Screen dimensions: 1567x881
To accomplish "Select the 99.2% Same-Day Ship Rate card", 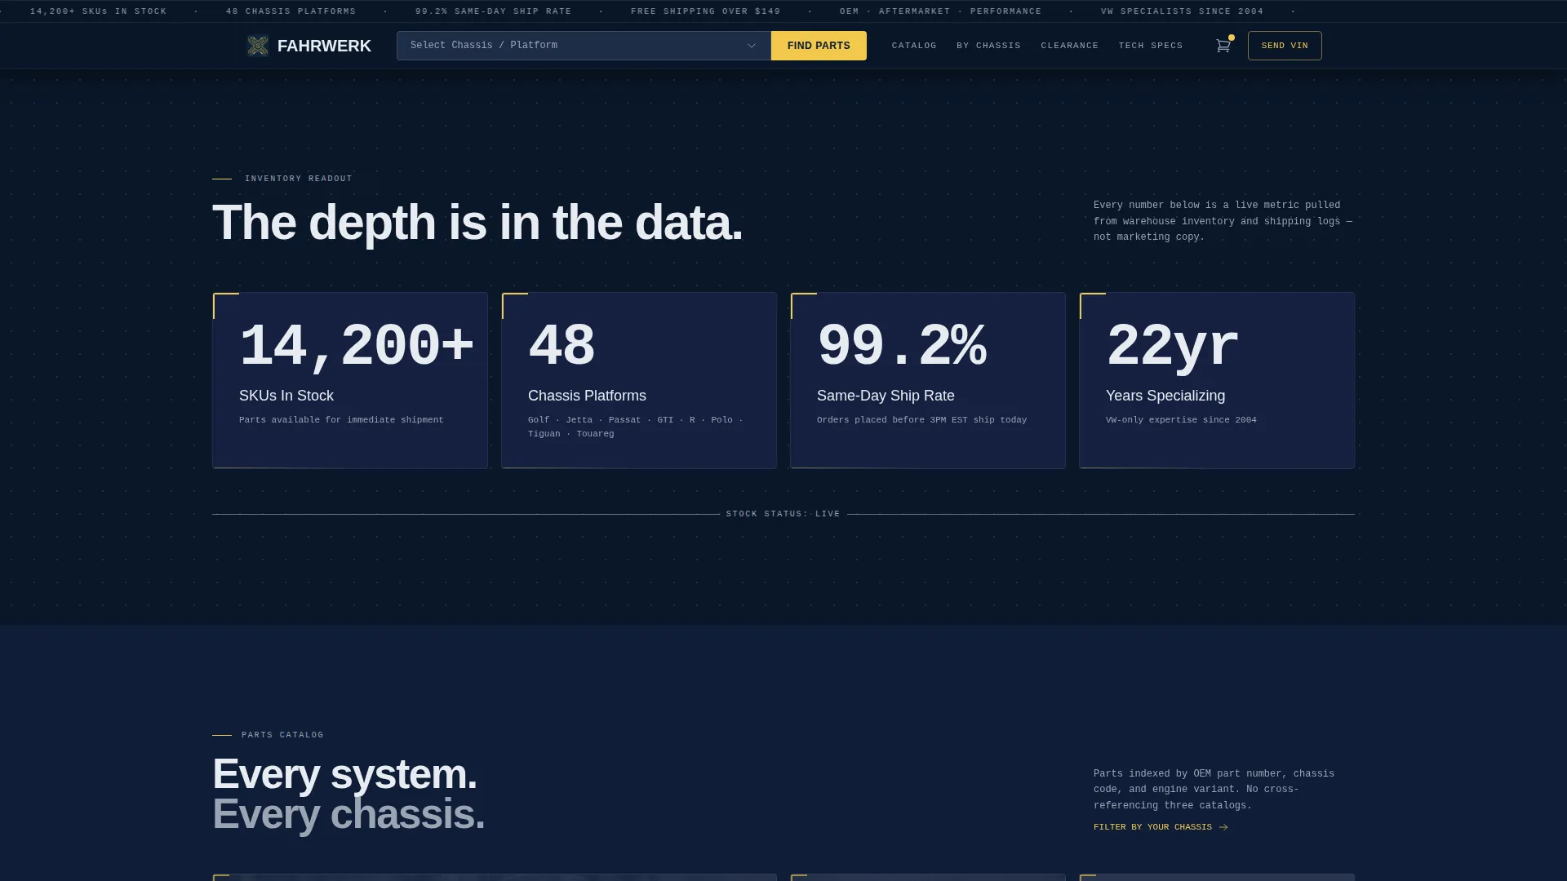I will pos(928,380).
